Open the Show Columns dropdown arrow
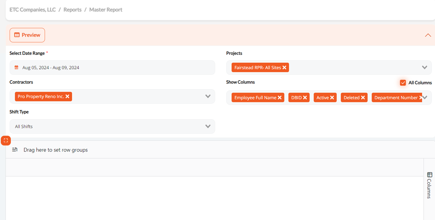This screenshot has height=220, width=435. pyautogui.click(x=425, y=98)
